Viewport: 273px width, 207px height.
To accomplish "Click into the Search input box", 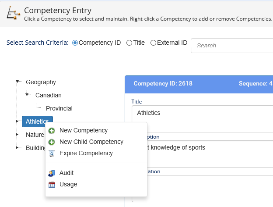I will [232, 46].
